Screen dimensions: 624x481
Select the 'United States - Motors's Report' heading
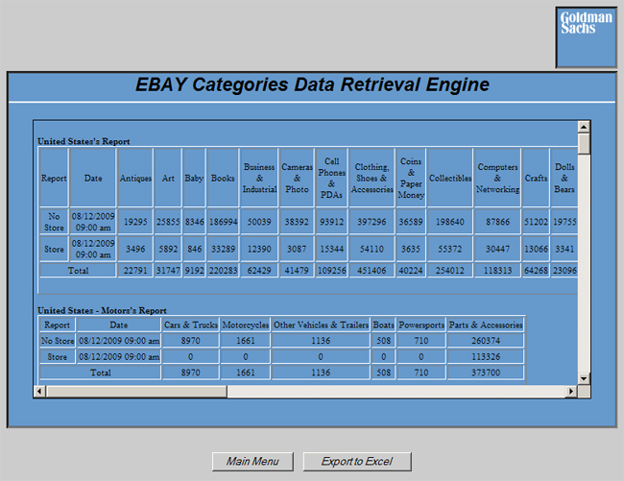[102, 310]
